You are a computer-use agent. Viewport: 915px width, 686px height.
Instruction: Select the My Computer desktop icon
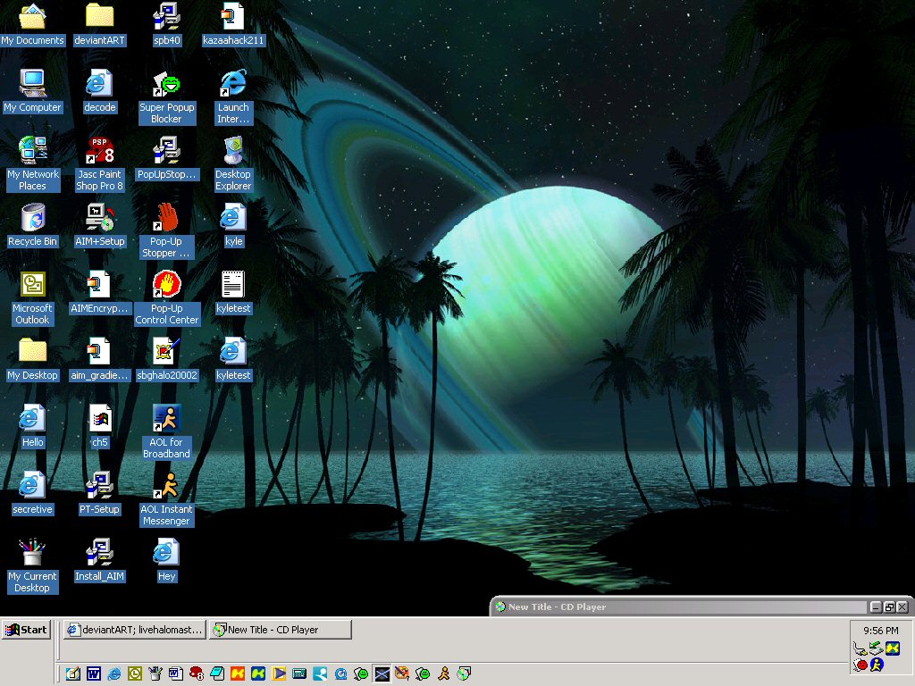click(33, 92)
